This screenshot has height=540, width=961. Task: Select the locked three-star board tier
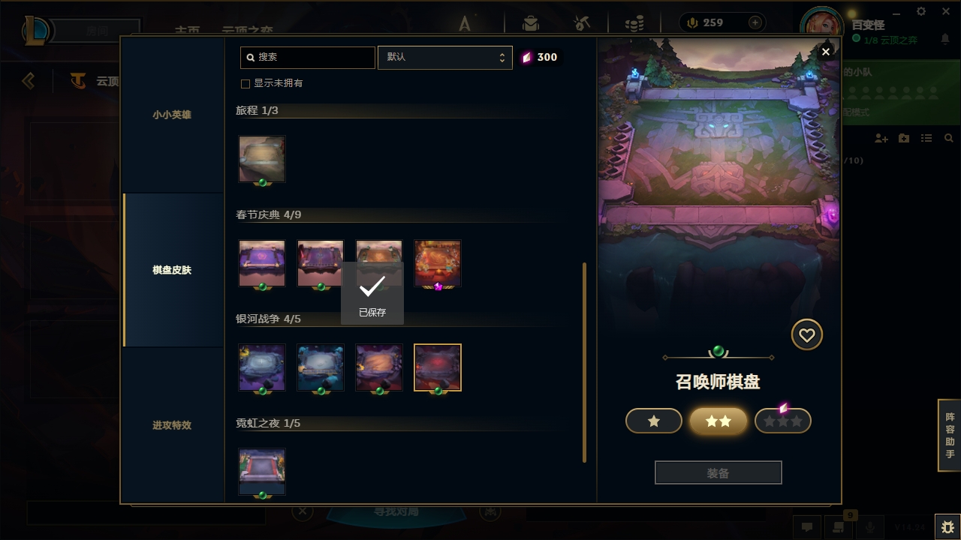tap(783, 421)
